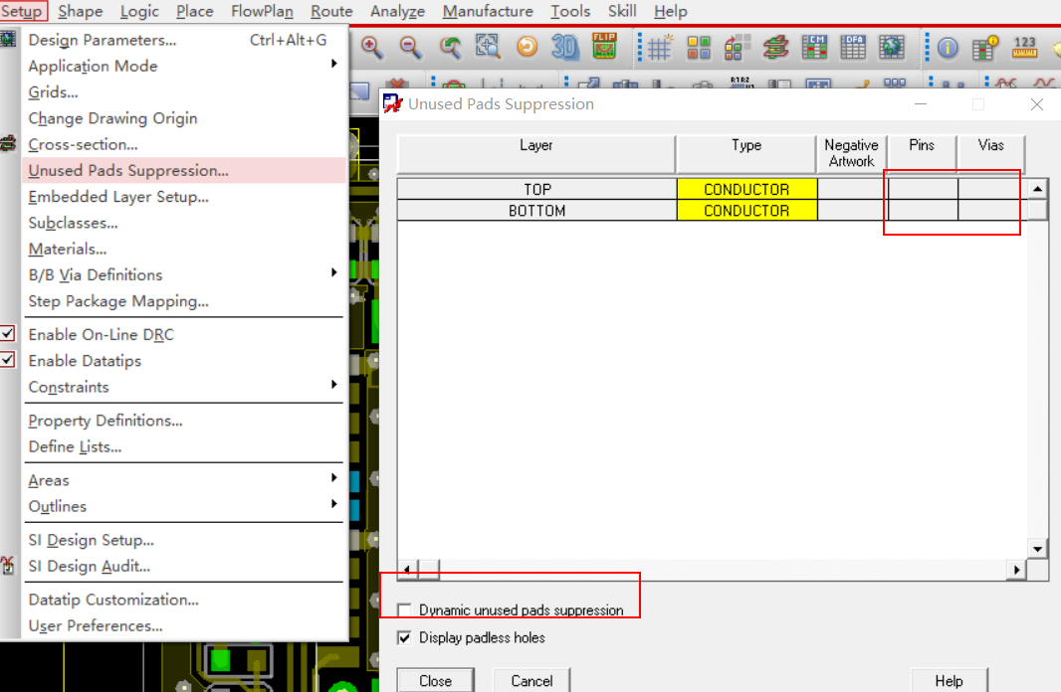Select Unused Pads Suppression menu entry
The width and height of the screenshot is (1061, 692).
[x=184, y=170]
